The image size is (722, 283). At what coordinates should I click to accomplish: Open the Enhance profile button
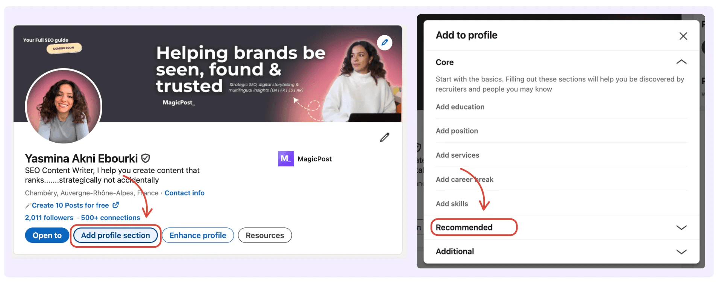point(198,235)
